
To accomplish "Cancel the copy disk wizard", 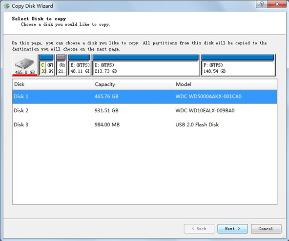I will coord(266,229).
